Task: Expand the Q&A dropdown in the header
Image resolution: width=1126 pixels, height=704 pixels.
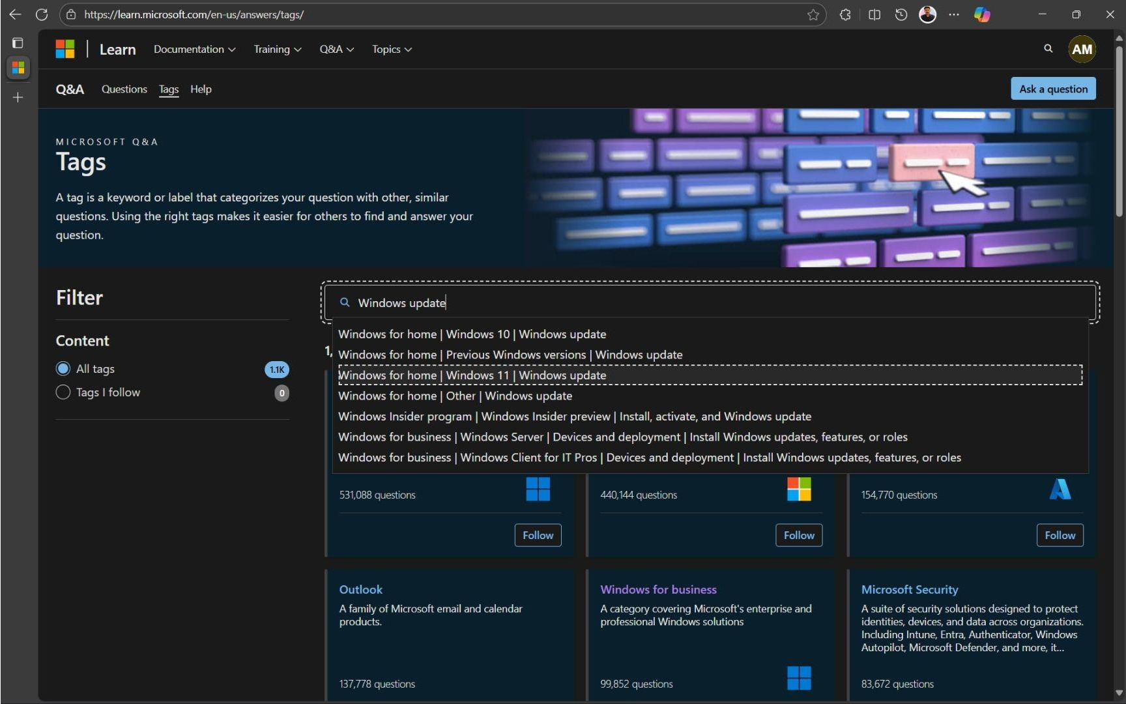Action: 336,50
